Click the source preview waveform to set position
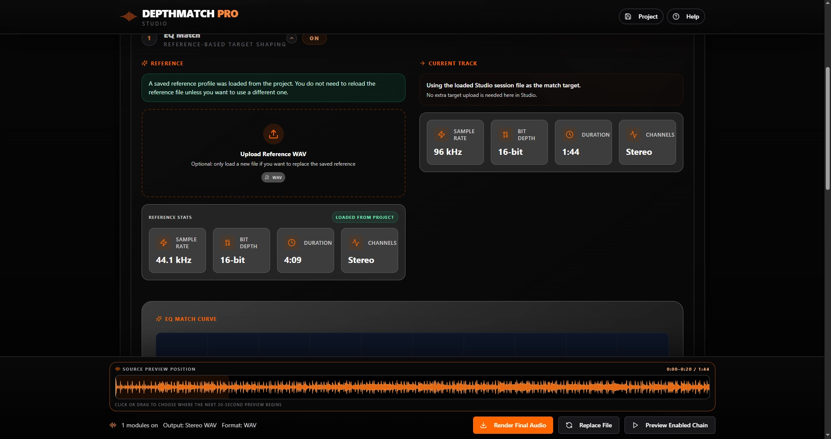This screenshot has width=831, height=439. [x=412, y=387]
